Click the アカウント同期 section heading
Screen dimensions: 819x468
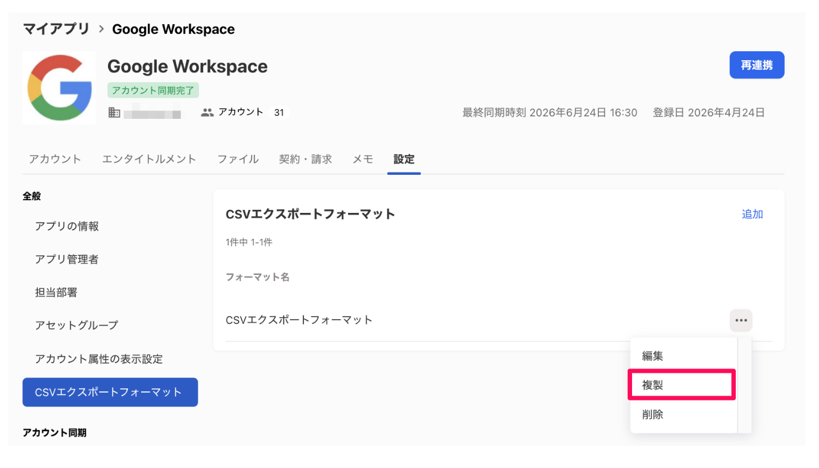54,432
